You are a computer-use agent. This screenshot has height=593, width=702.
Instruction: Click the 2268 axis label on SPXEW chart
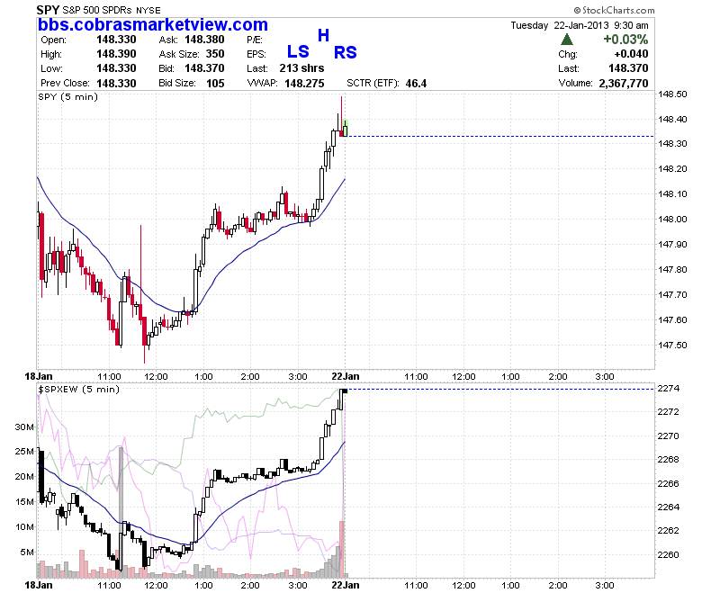pos(669,460)
